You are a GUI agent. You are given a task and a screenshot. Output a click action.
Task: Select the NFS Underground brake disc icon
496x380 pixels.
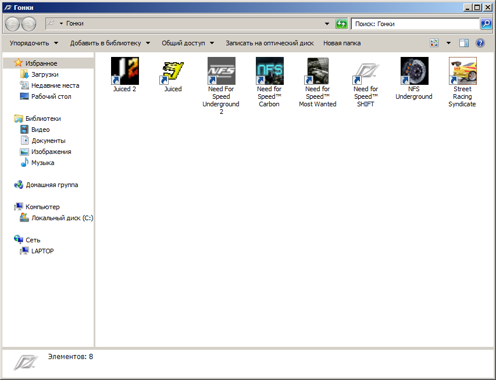[x=414, y=71]
